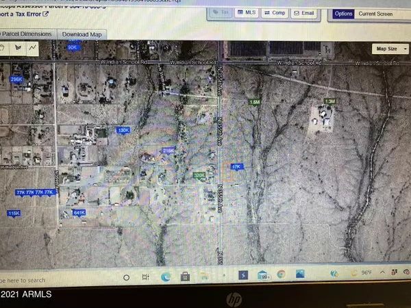
Task: Open the Tax view button
Action: 221,12
